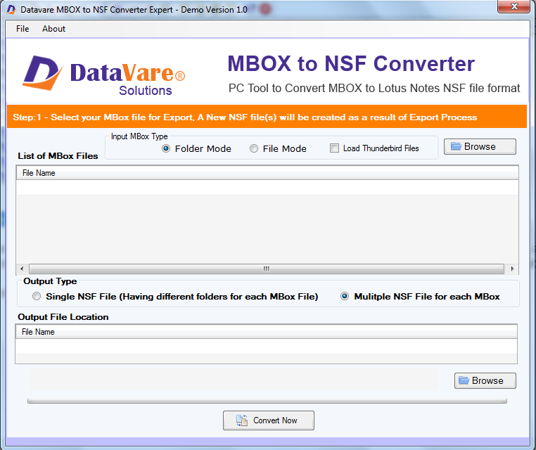The image size is (536, 450).
Task: Click File Name header in Output File Location
Action: [x=266, y=332]
